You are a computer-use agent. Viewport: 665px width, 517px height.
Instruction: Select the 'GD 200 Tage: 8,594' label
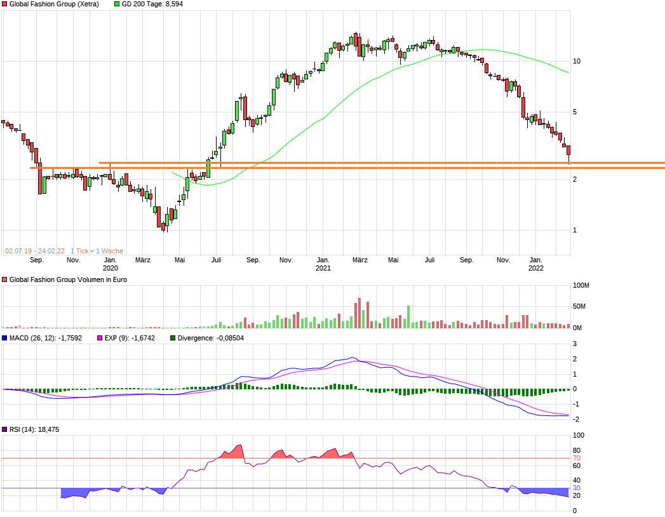(x=152, y=4)
